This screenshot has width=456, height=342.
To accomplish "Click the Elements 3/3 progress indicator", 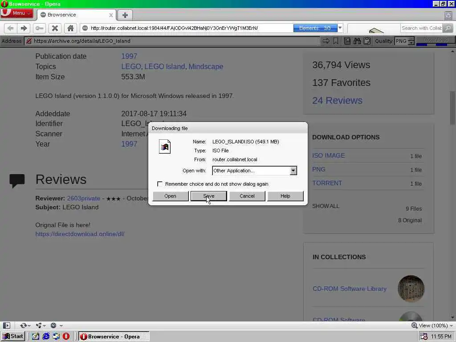I will click(x=315, y=28).
